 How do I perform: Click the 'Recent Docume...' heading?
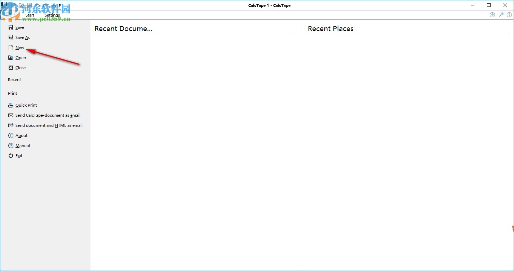(x=123, y=29)
